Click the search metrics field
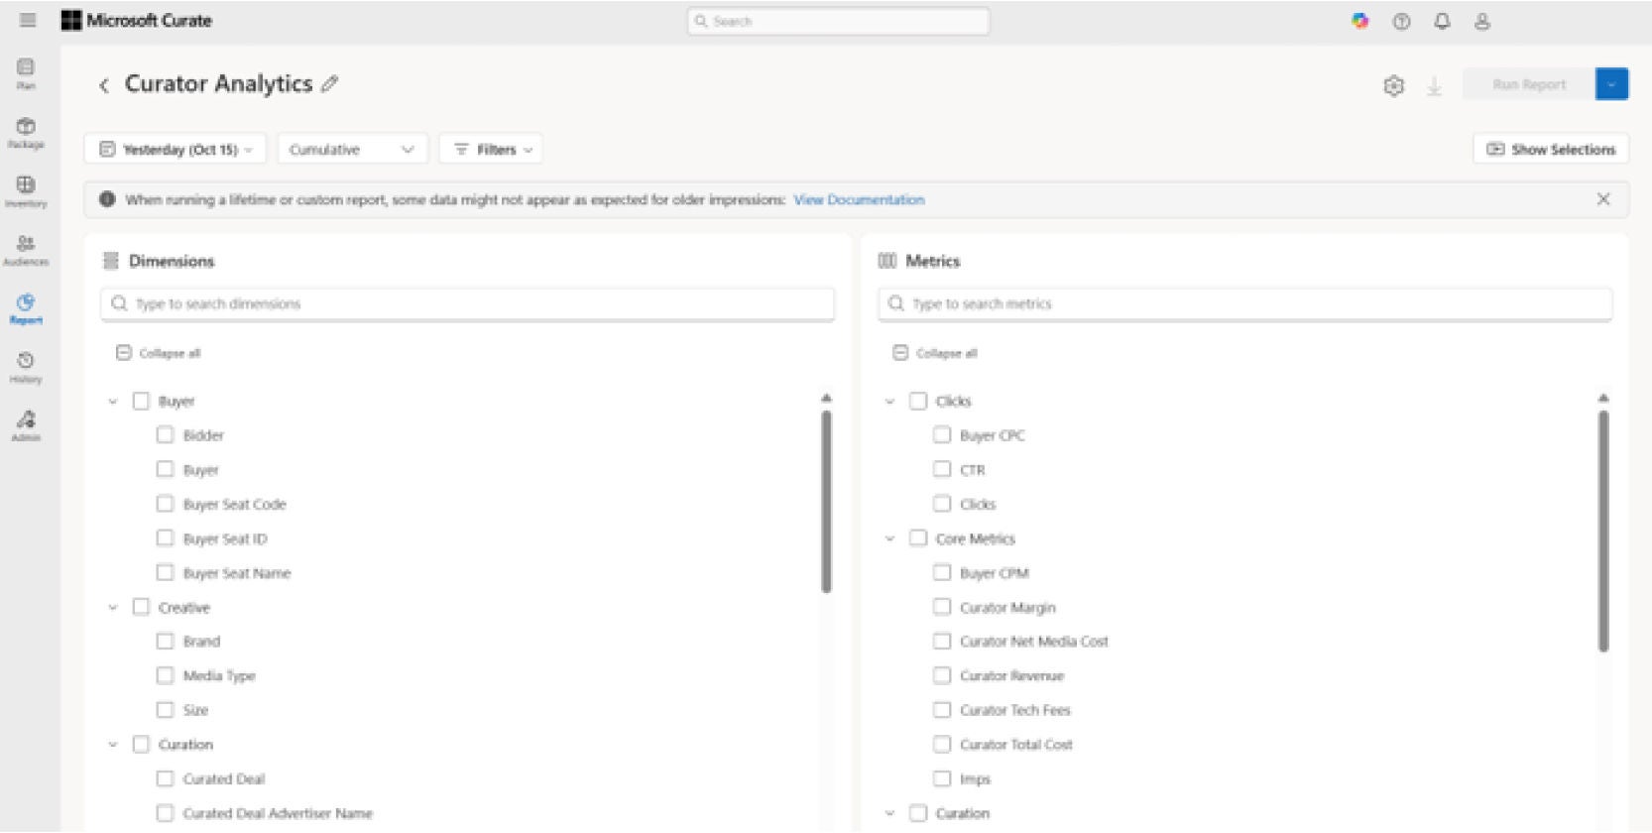1652x833 pixels. pos(1244,303)
